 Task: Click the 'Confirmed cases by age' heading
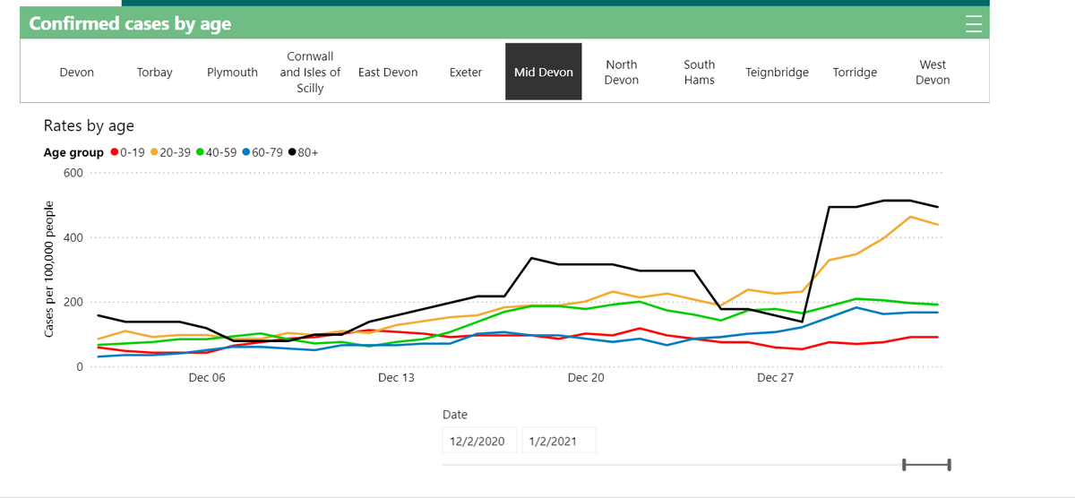pyautogui.click(x=130, y=24)
